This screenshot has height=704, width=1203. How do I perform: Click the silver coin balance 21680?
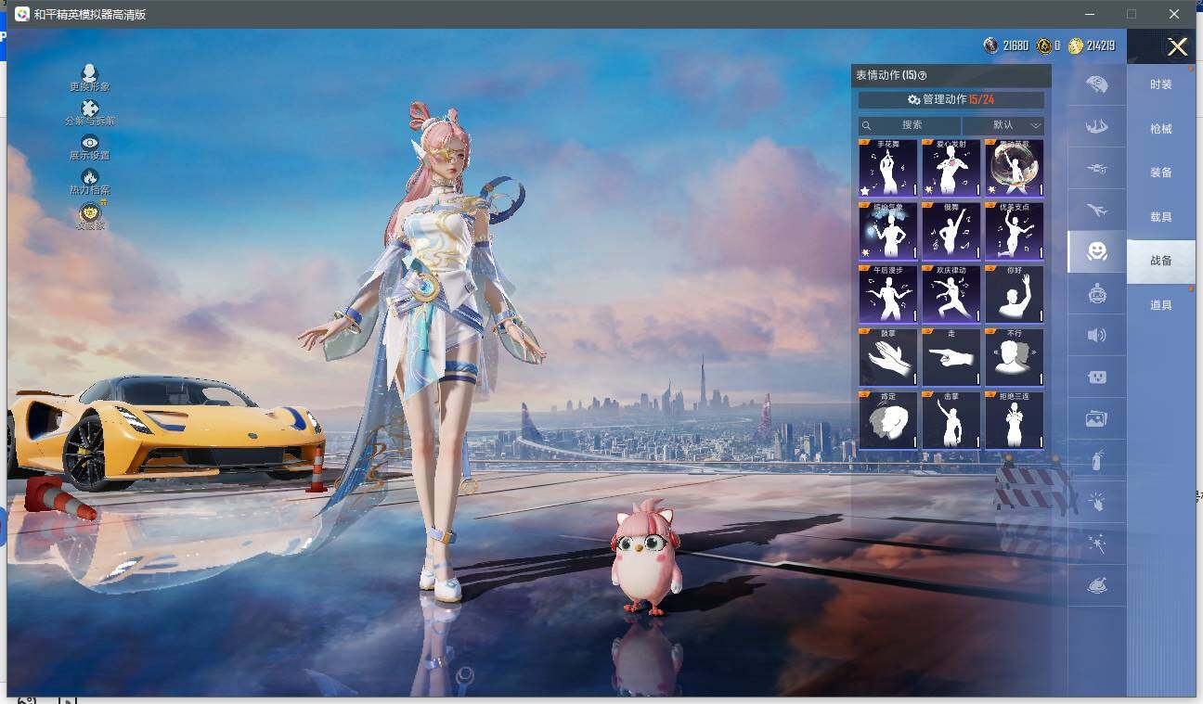[x=1015, y=45]
